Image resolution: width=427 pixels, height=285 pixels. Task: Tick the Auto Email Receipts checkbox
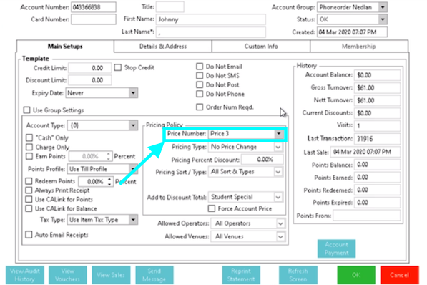(x=29, y=235)
